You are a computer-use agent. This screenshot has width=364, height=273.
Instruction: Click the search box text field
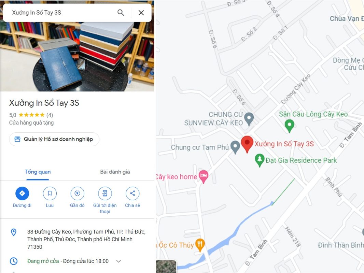coord(63,13)
